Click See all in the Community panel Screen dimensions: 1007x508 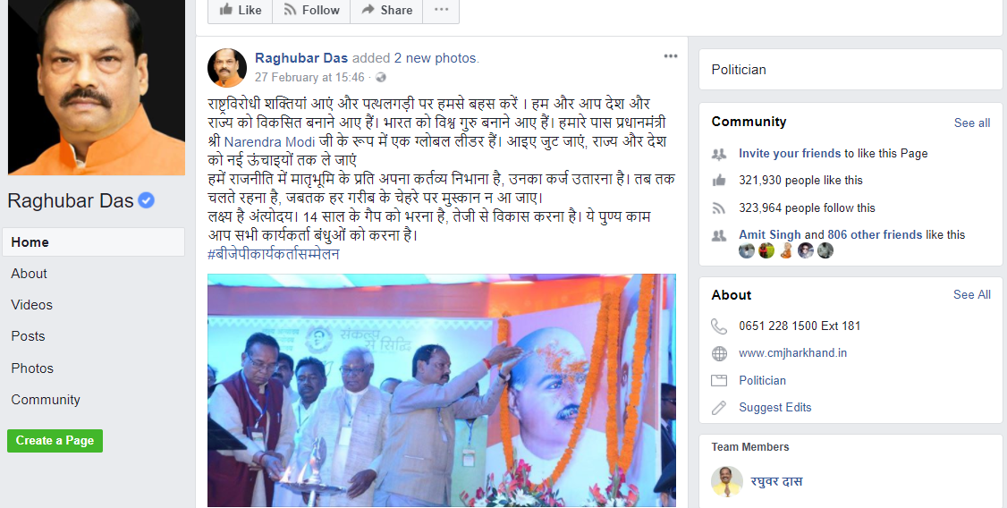(972, 123)
